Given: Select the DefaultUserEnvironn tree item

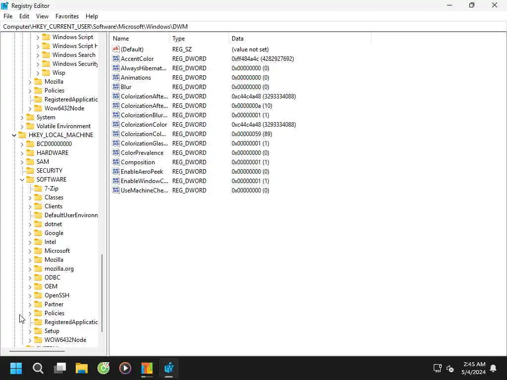Looking at the screenshot, I should pos(71,215).
